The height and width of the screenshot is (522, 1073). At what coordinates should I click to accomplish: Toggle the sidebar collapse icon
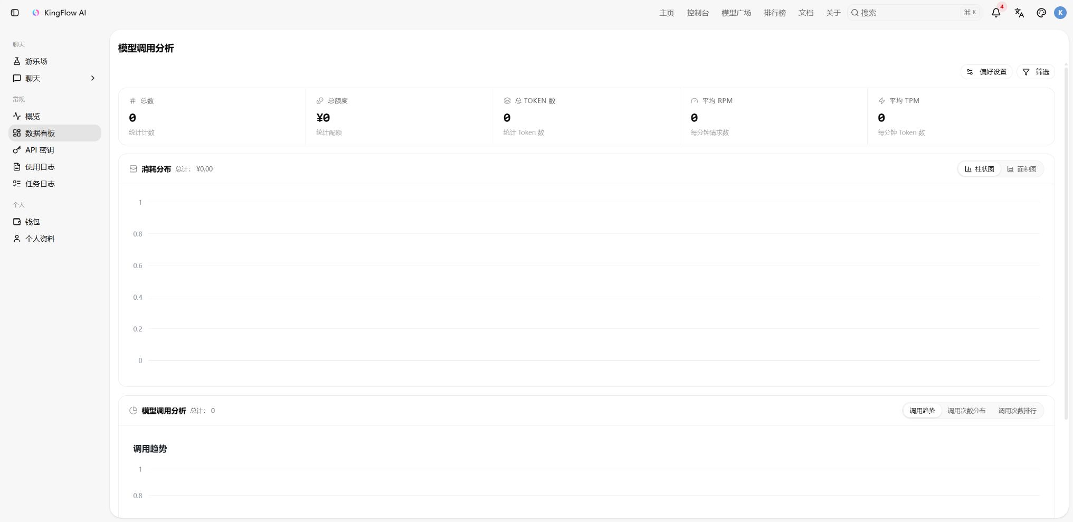click(x=15, y=13)
